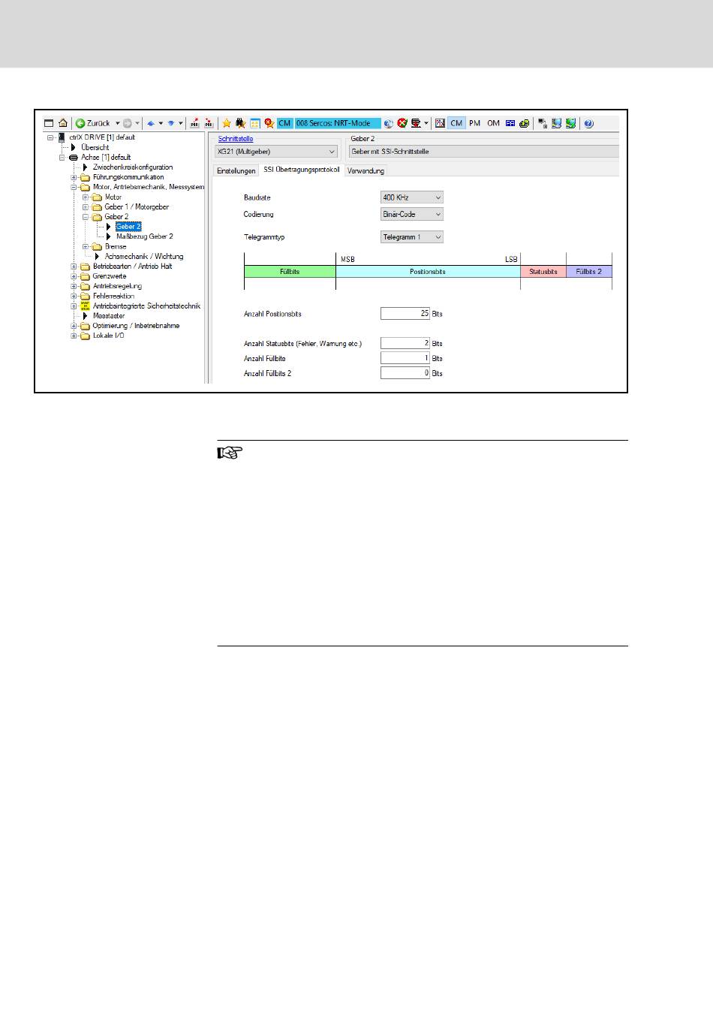Click the blue question mark help icon
The image size is (713, 1009).
588,123
